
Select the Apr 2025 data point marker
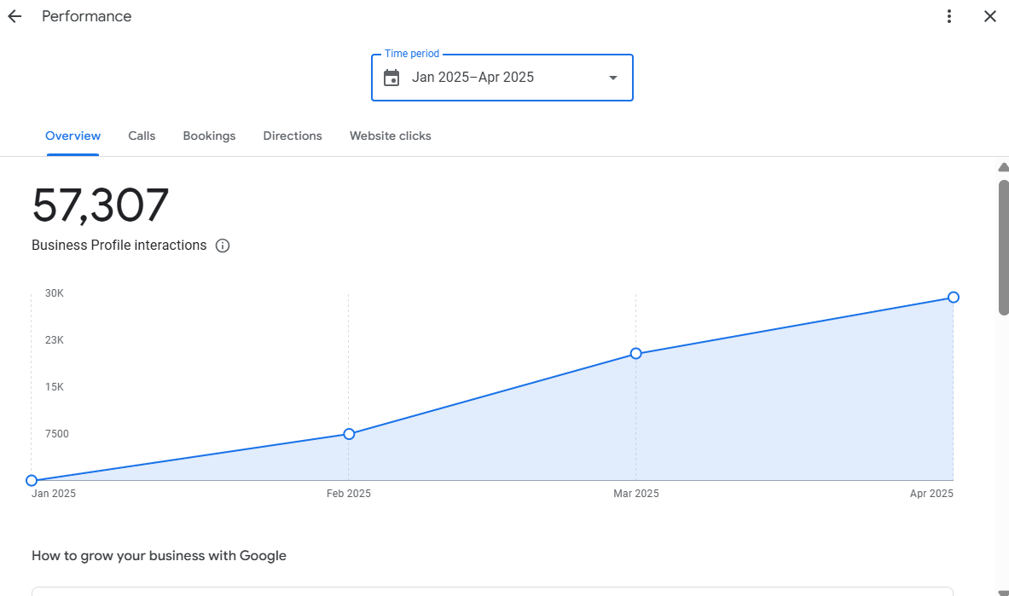[954, 298]
